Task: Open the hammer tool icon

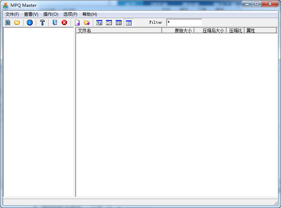Action: tap(42, 23)
